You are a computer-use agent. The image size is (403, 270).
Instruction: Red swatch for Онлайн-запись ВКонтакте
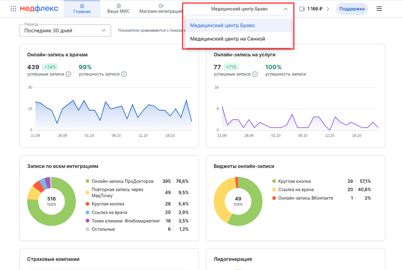click(x=274, y=198)
